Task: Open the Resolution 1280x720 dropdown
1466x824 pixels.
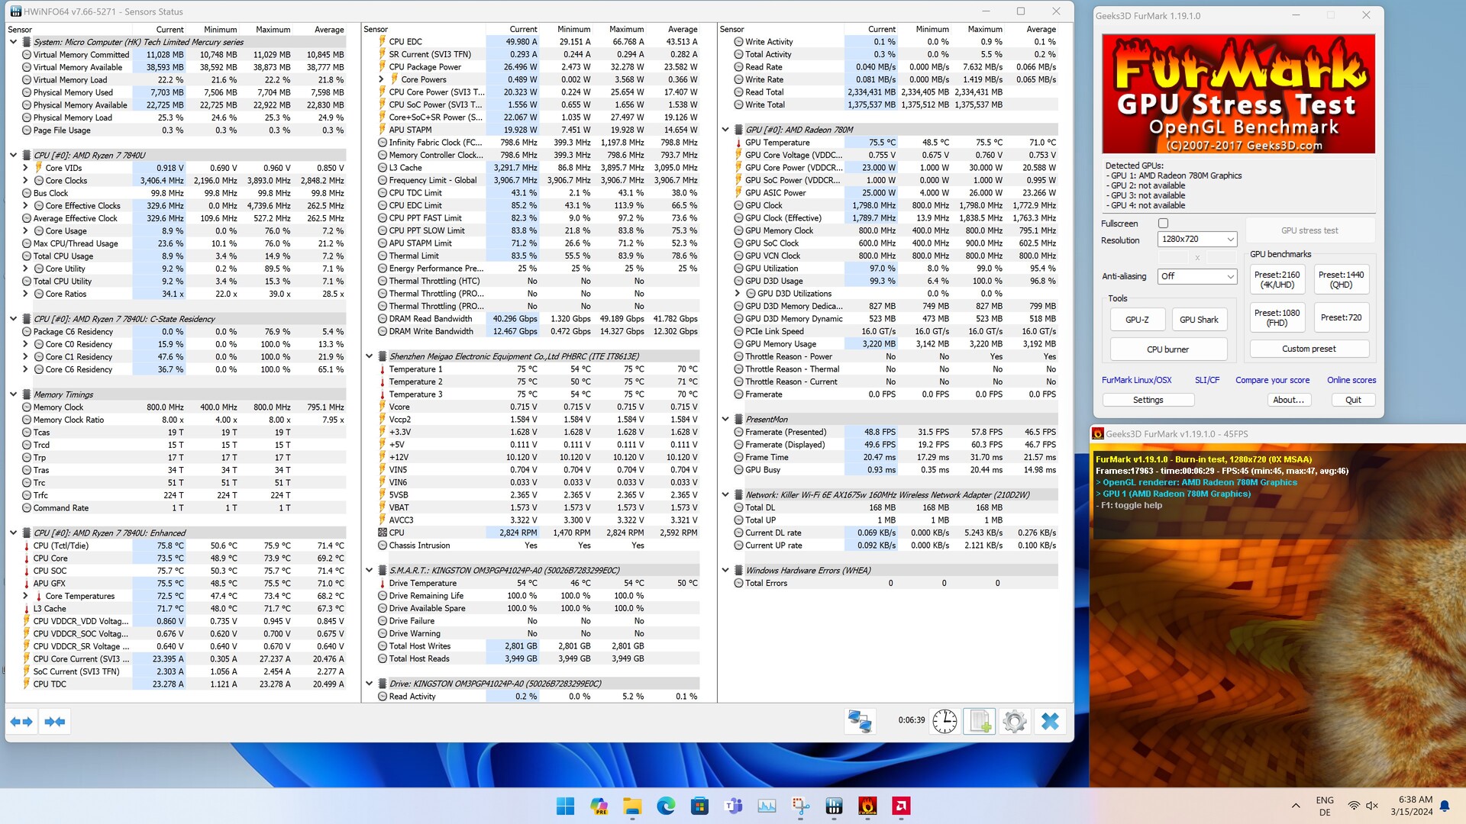Action: (x=1196, y=239)
